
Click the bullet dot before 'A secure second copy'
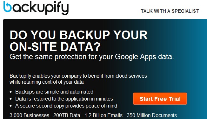11,106
